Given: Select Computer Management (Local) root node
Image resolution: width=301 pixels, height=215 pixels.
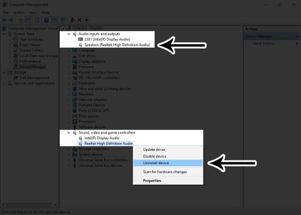Looking at the screenshot, I should pyautogui.click(x=33, y=28).
